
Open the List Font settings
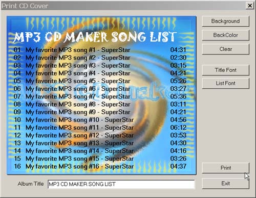coord(225,84)
